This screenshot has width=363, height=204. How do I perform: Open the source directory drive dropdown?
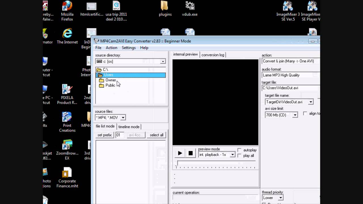pos(163,61)
